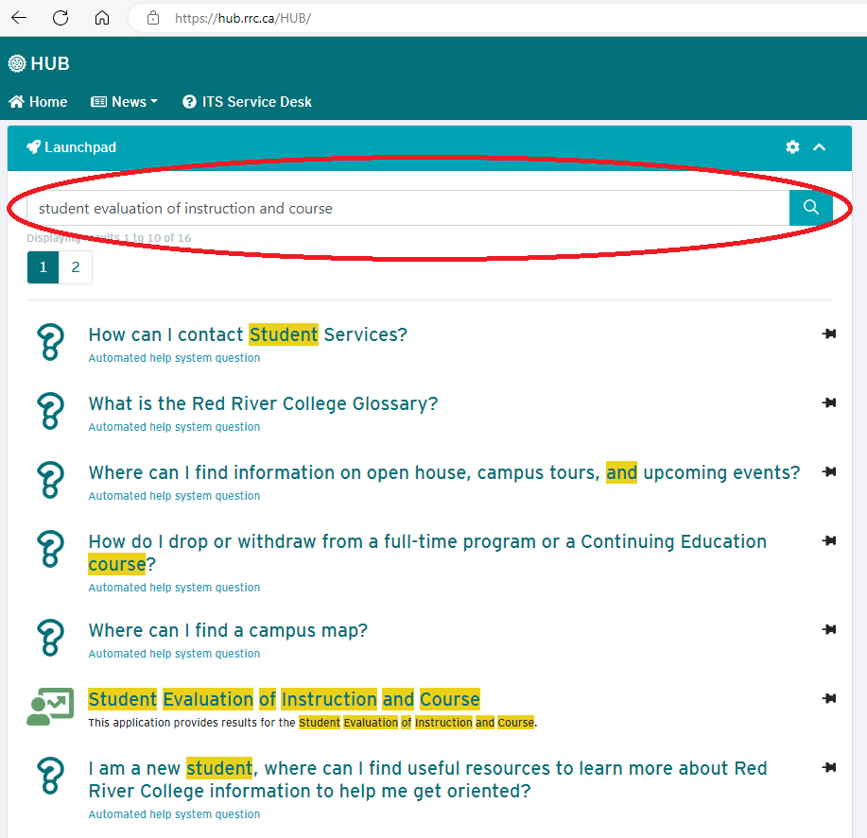The height and width of the screenshot is (838, 867).
Task: Click question mark icon beside campus map
Action: (49, 638)
